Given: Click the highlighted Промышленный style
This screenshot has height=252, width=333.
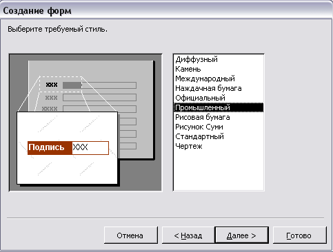Looking at the screenshot, I should pos(219,107).
